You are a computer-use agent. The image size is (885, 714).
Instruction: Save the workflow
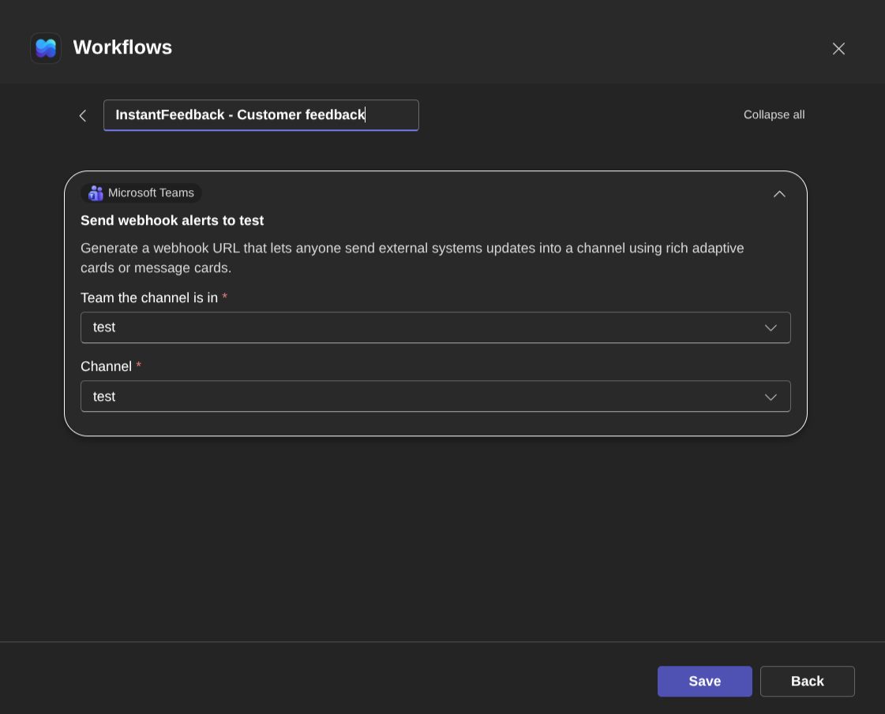704,681
